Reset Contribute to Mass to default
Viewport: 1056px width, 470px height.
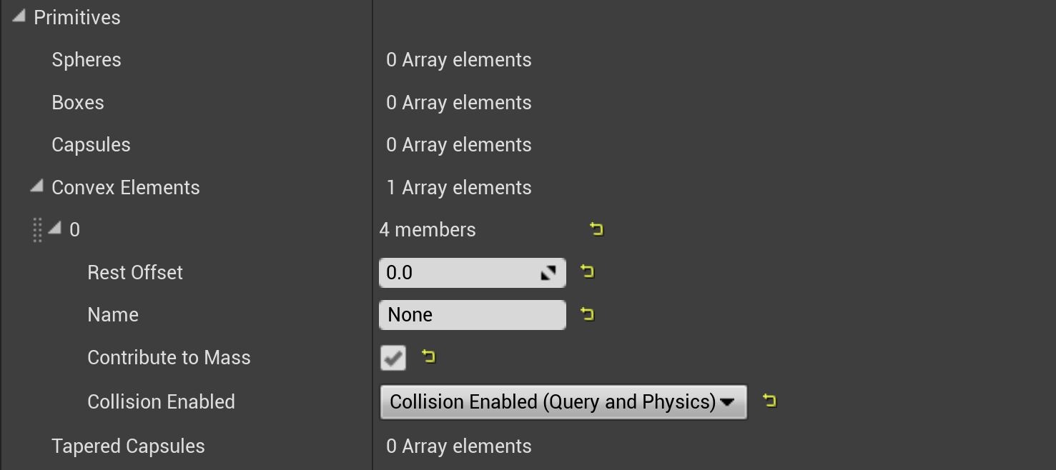tap(428, 356)
